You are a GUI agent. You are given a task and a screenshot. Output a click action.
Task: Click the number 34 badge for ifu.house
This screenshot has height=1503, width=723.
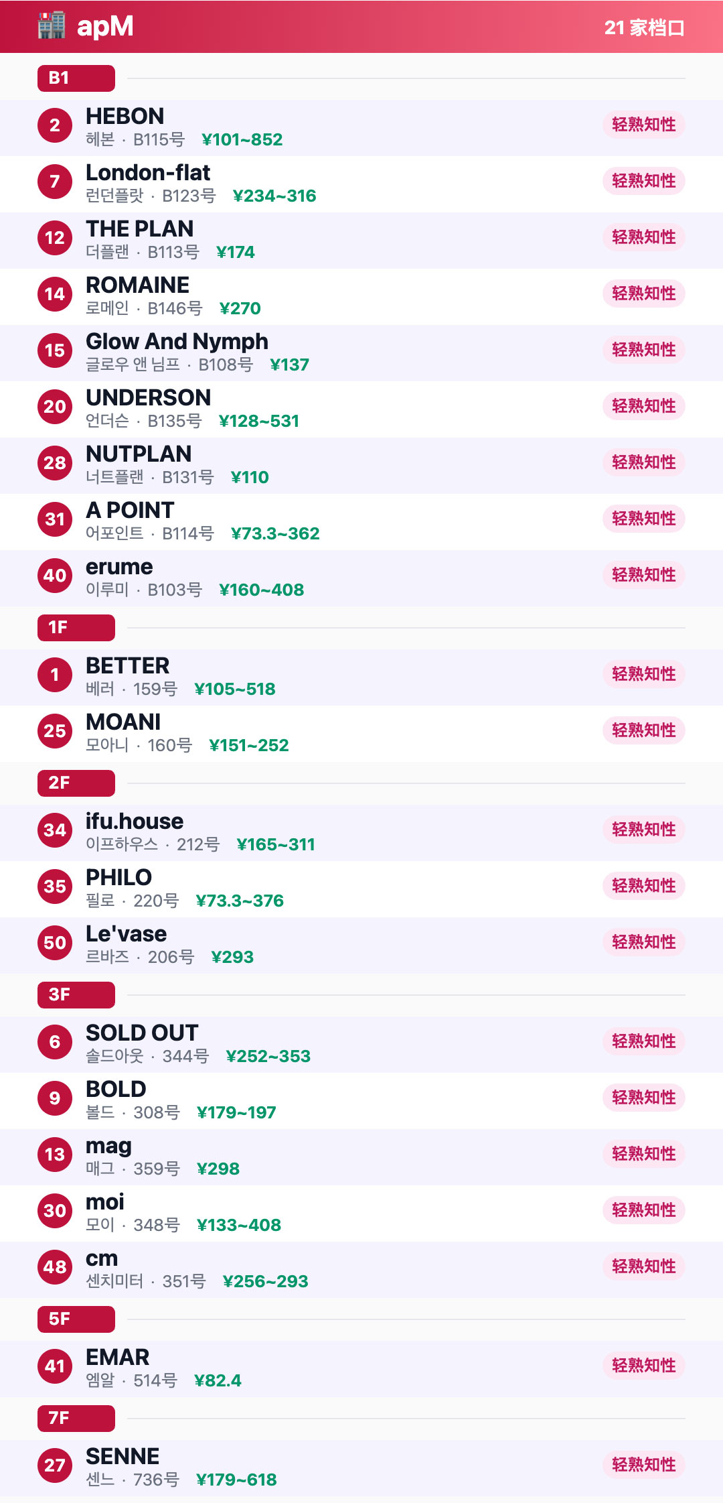[55, 830]
